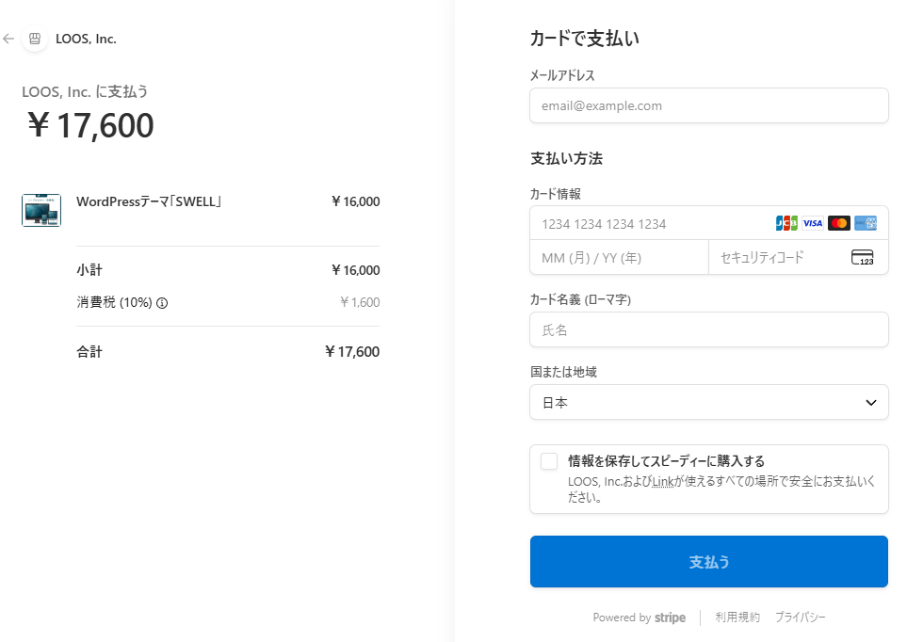This screenshot has height=642, width=907.
Task: Click the American Express brand icon
Action: 866,223
